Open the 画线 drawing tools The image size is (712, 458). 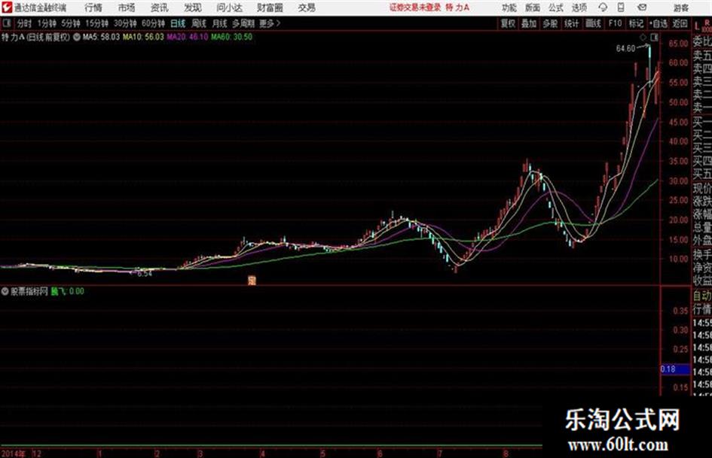[x=593, y=23]
